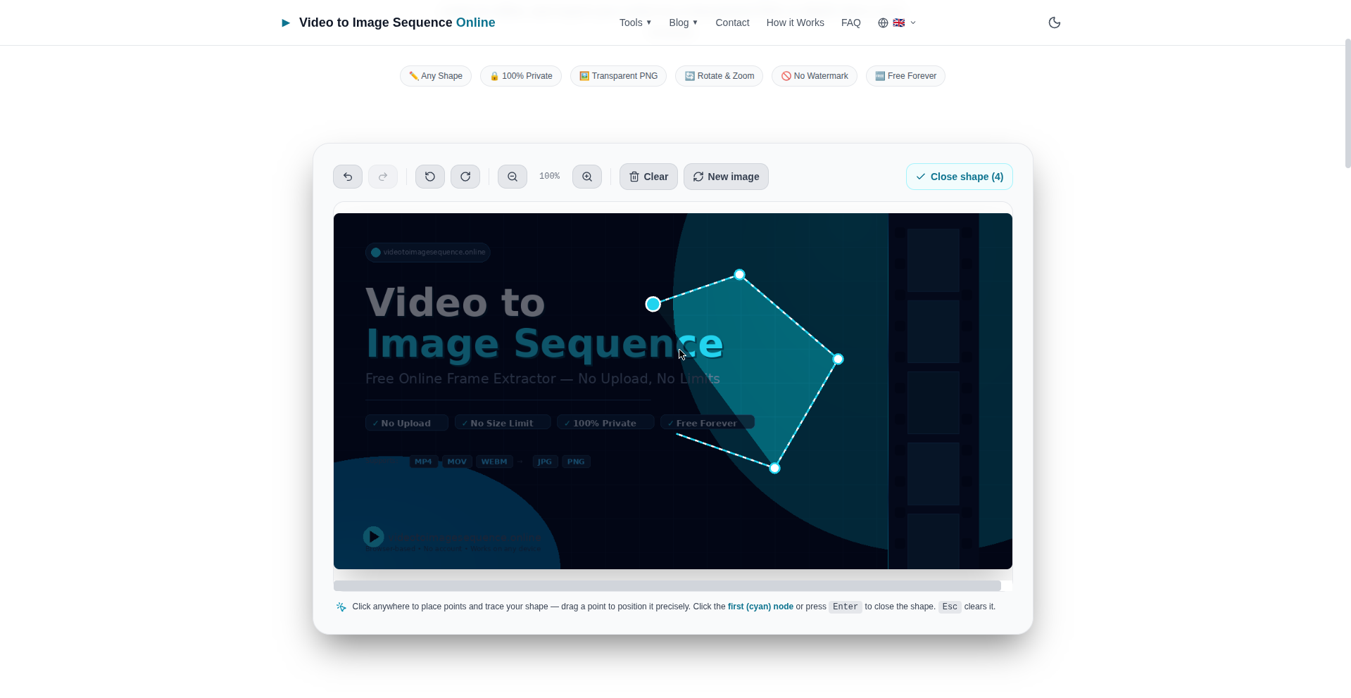Click the 100% Private badge above the editor
Image resolution: width=1351 pixels, height=698 pixels.
(x=521, y=76)
